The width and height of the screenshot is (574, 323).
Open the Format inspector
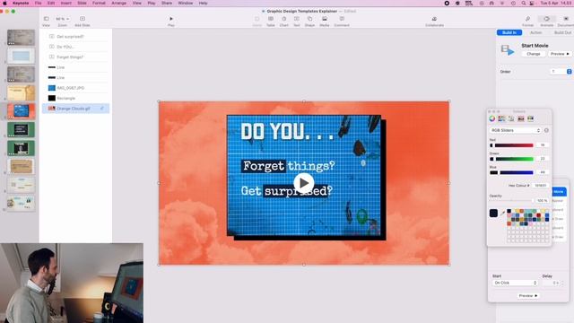527,19
